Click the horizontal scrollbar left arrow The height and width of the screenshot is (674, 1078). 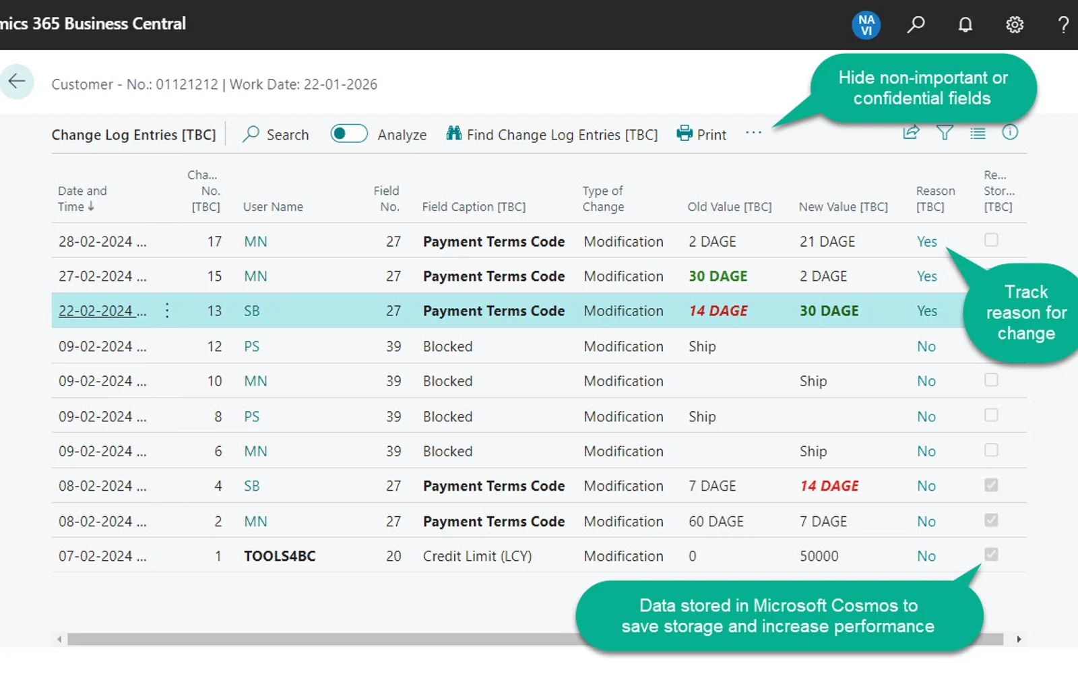coord(59,639)
